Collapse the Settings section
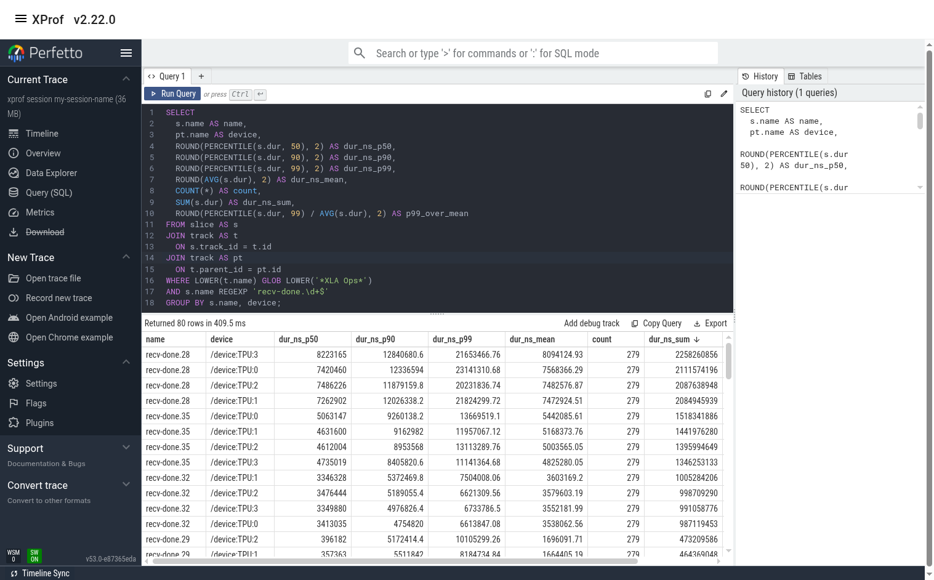Viewport: 934px width, 580px height. [x=126, y=362]
